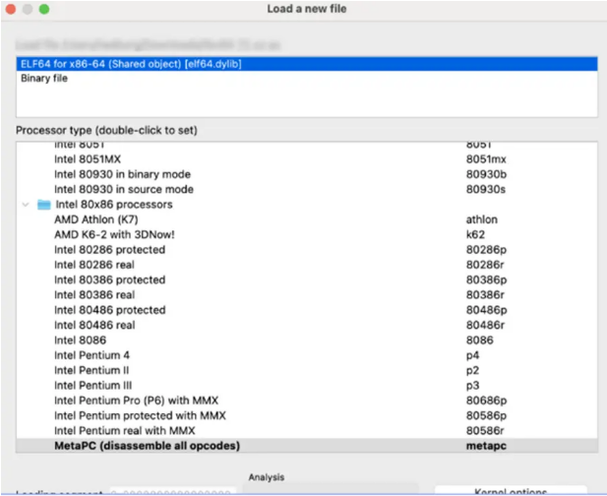Click the 80586r short name cell

coord(485,431)
